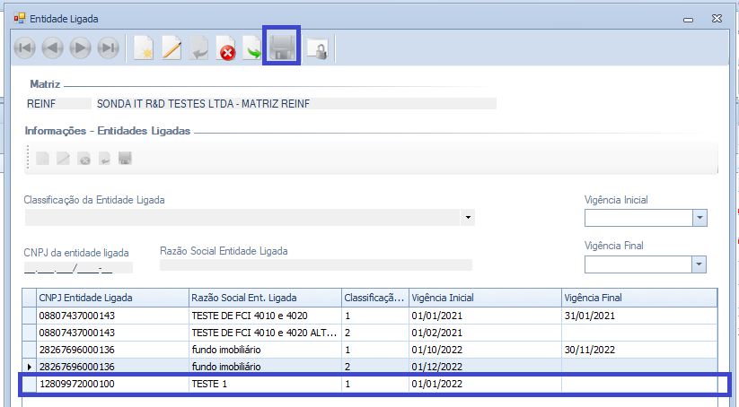Create a new record with the star page icon
The image size is (739, 407).
[144, 49]
